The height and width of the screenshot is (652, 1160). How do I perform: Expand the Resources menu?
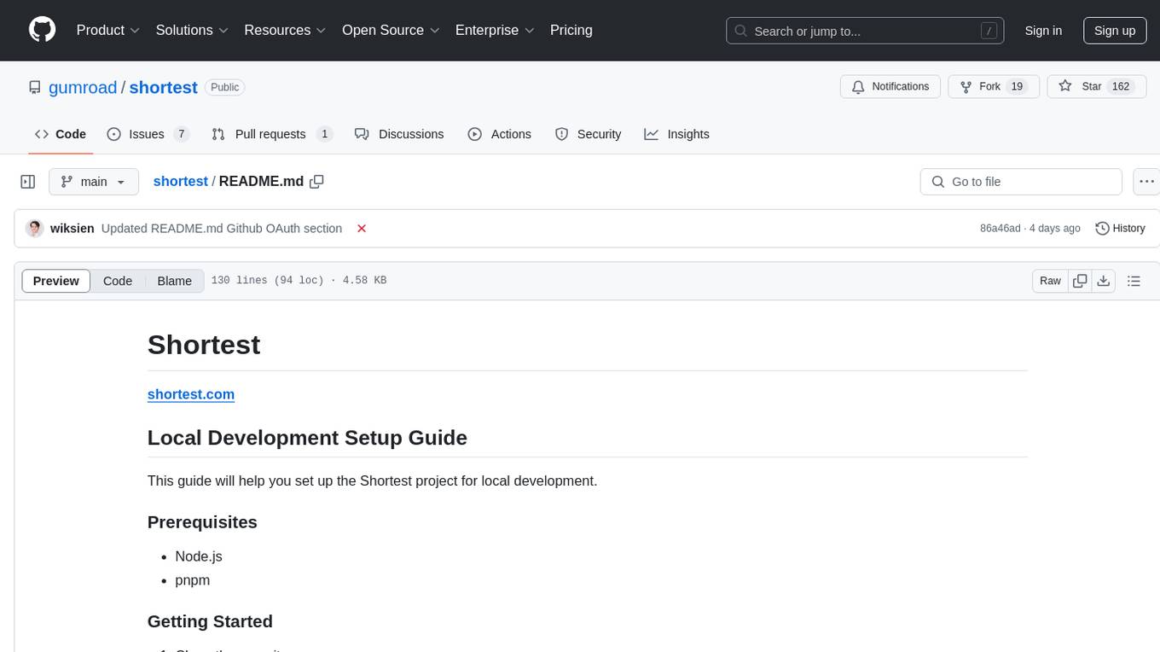(285, 30)
